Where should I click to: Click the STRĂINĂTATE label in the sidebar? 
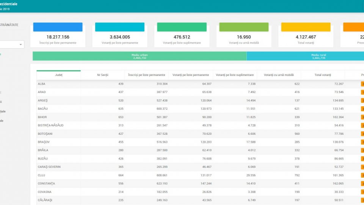coord(14,25)
